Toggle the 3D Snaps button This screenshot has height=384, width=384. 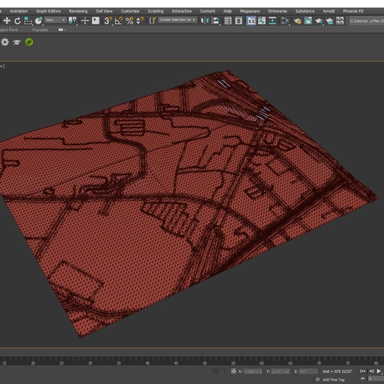click(x=108, y=20)
